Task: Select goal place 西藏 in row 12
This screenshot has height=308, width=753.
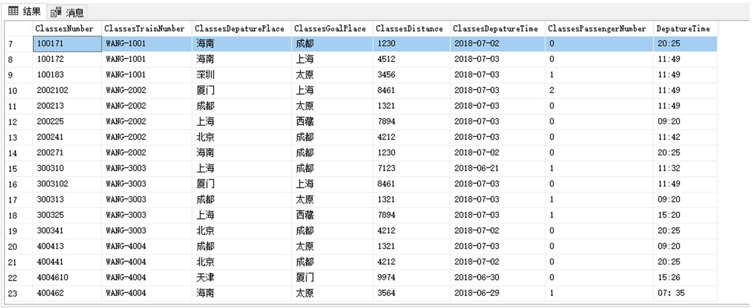Action: click(332, 122)
